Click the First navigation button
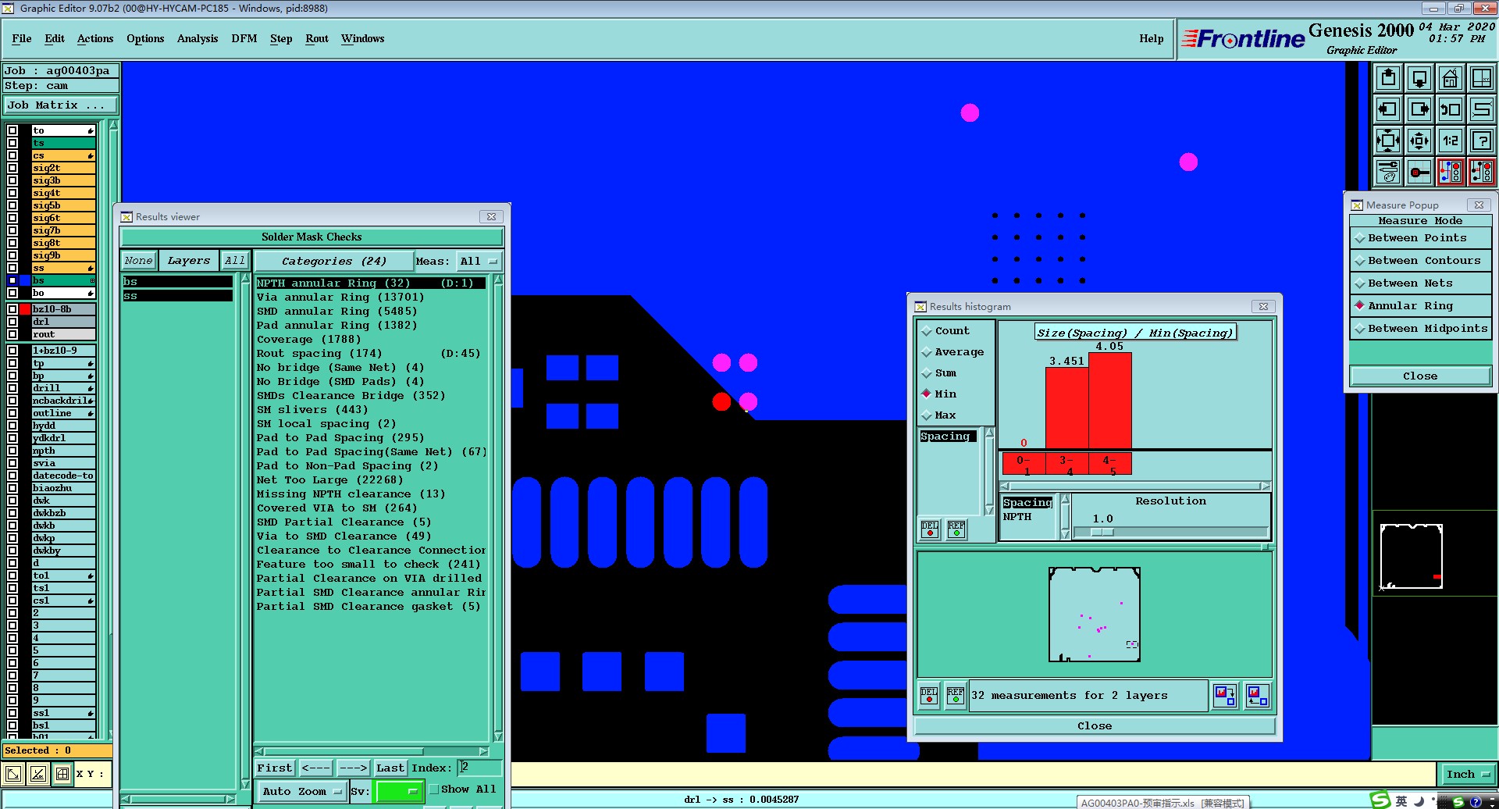This screenshot has height=809, width=1499. pos(275,768)
